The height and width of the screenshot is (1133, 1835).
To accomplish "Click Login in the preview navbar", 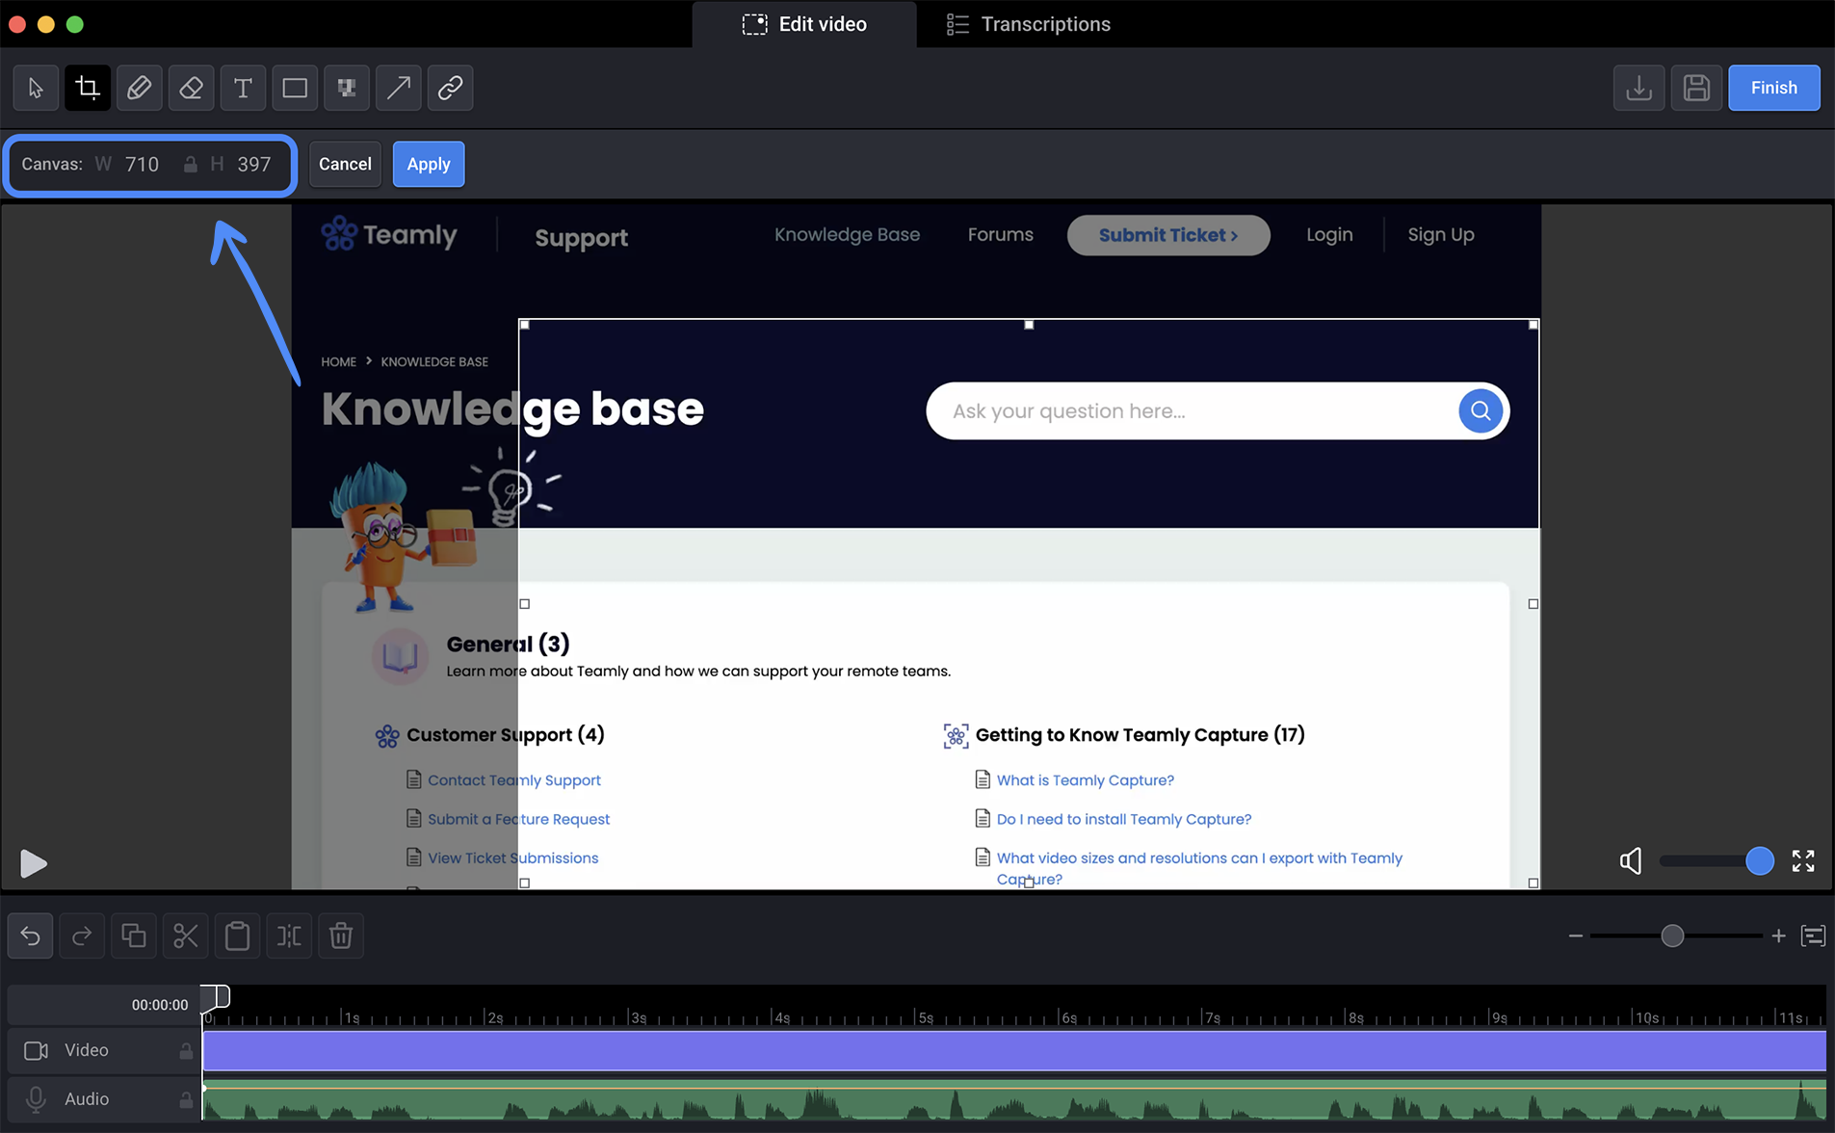I will [x=1329, y=234].
